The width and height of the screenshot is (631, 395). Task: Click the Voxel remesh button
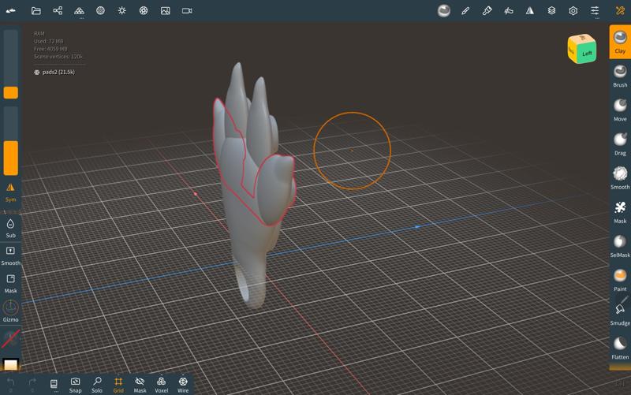(x=162, y=385)
